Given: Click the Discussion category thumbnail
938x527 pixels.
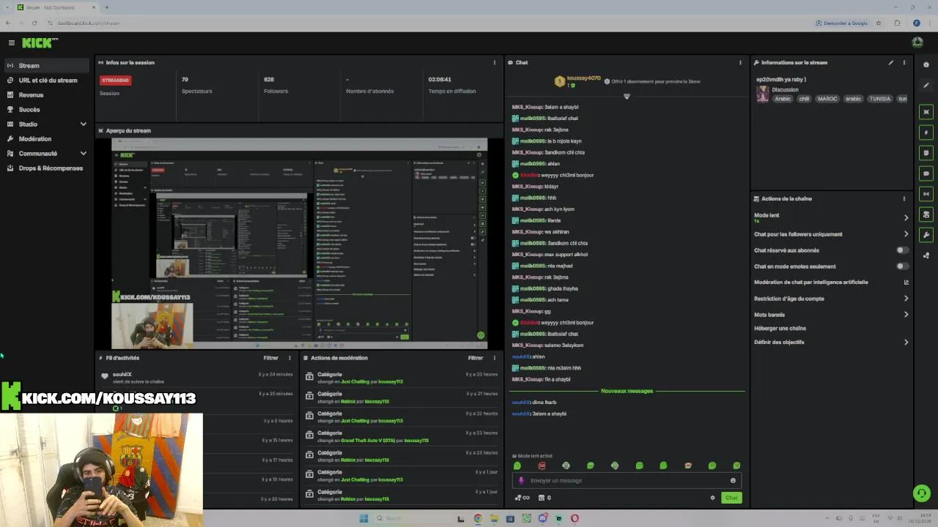Looking at the screenshot, I should click(763, 94).
